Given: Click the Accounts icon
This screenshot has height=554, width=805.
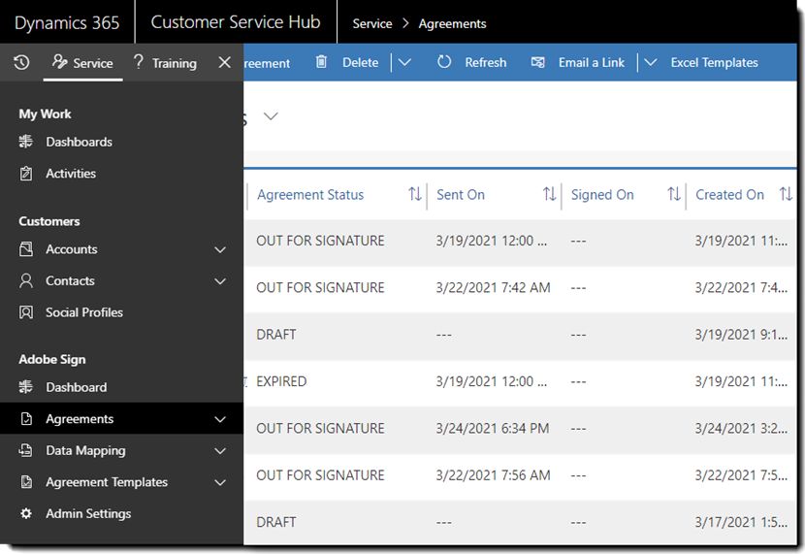Looking at the screenshot, I should [25, 249].
